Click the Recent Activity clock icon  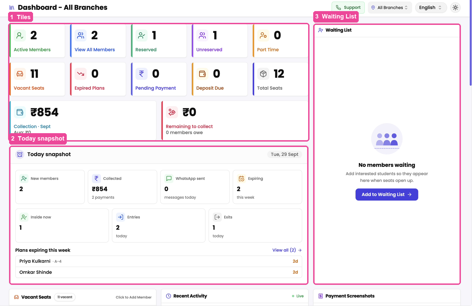coord(169,296)
